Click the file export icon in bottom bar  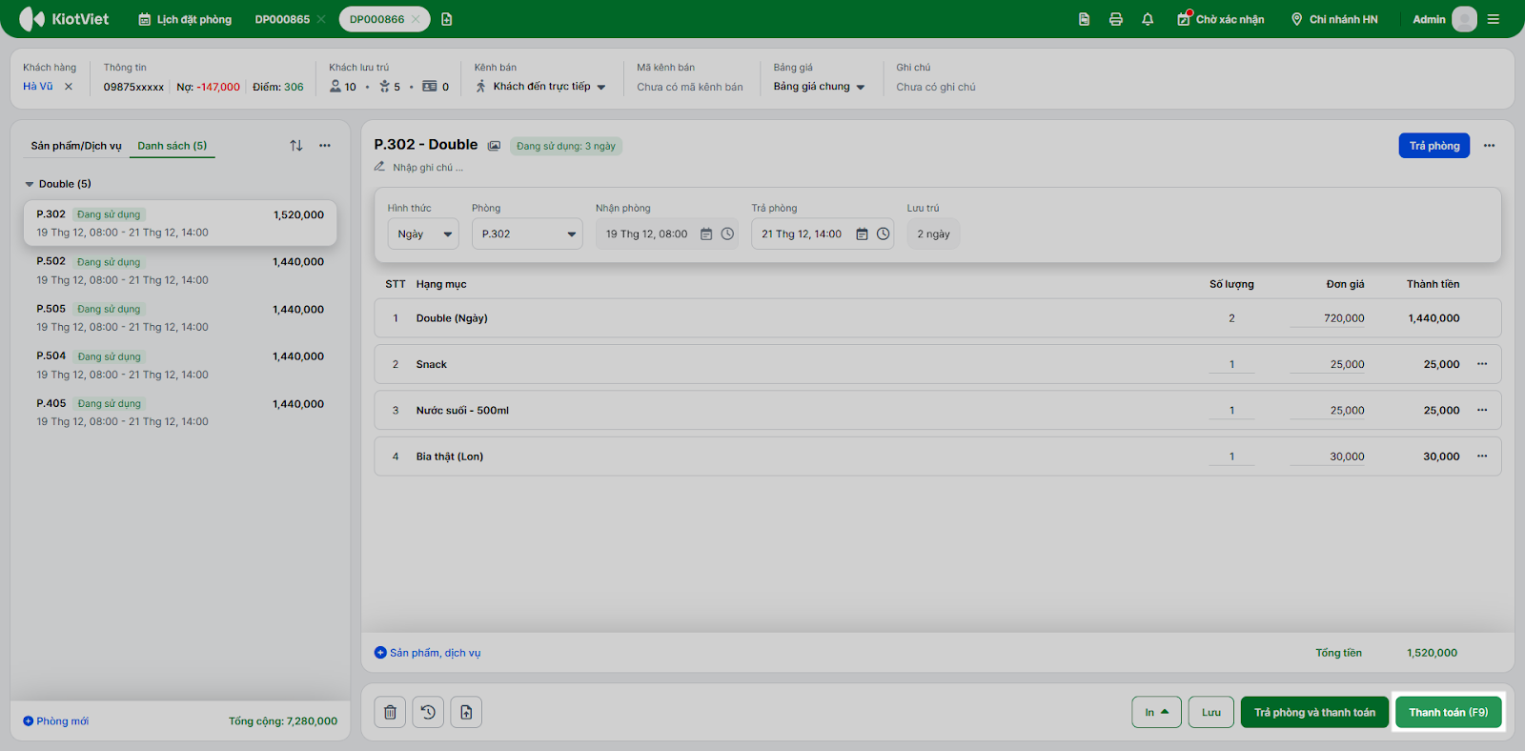(x=466, y=712)
